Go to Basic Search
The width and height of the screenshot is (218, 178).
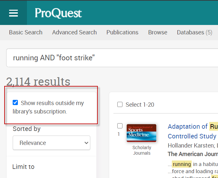(26, 32)
